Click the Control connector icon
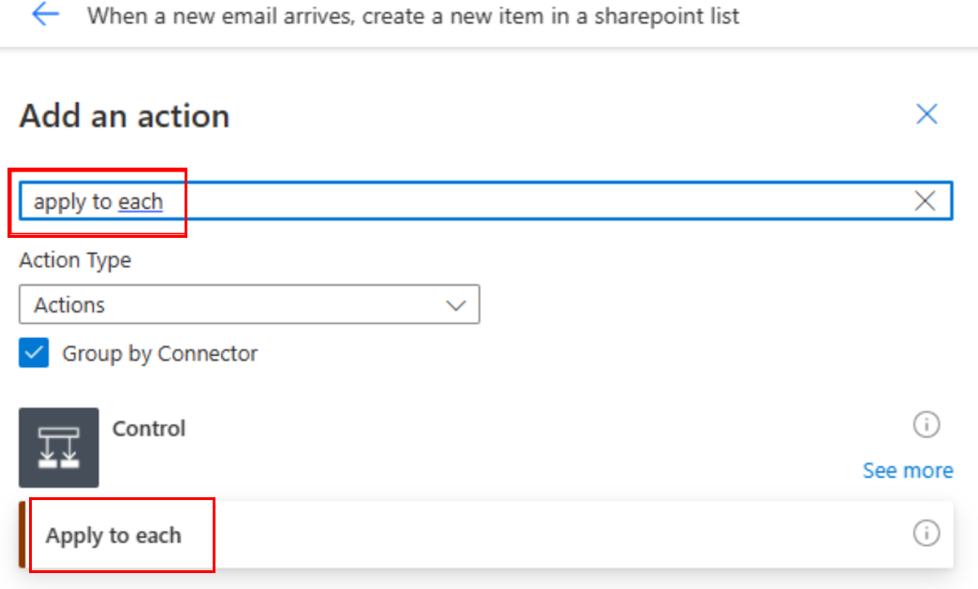Viewport: 978px width, 589px height. [x=59, y=448]
